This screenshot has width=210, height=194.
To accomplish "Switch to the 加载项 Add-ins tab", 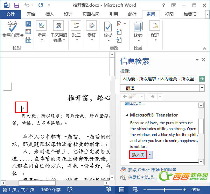I will coord(190,14).
